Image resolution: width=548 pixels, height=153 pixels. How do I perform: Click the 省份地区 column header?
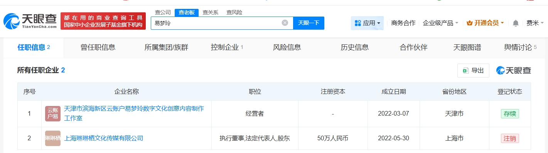coord(454,92)
